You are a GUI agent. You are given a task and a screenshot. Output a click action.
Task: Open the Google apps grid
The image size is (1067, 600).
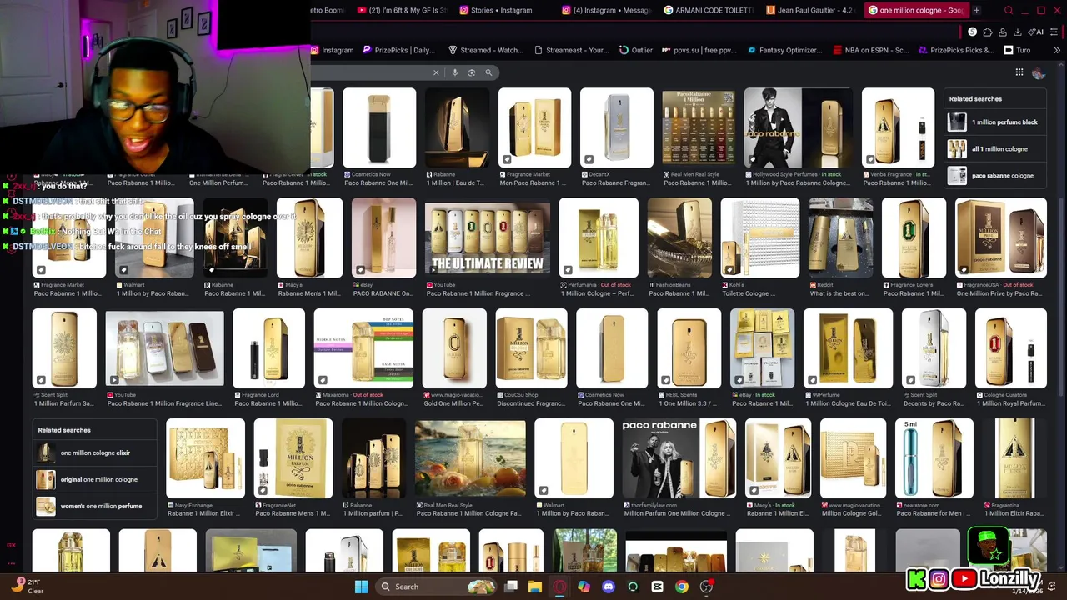[x=1019, y=72]
